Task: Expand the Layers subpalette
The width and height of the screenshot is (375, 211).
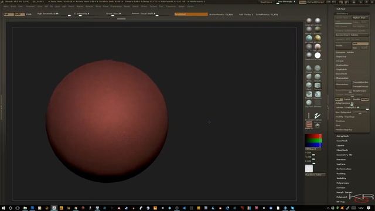Action: [340, 145]
